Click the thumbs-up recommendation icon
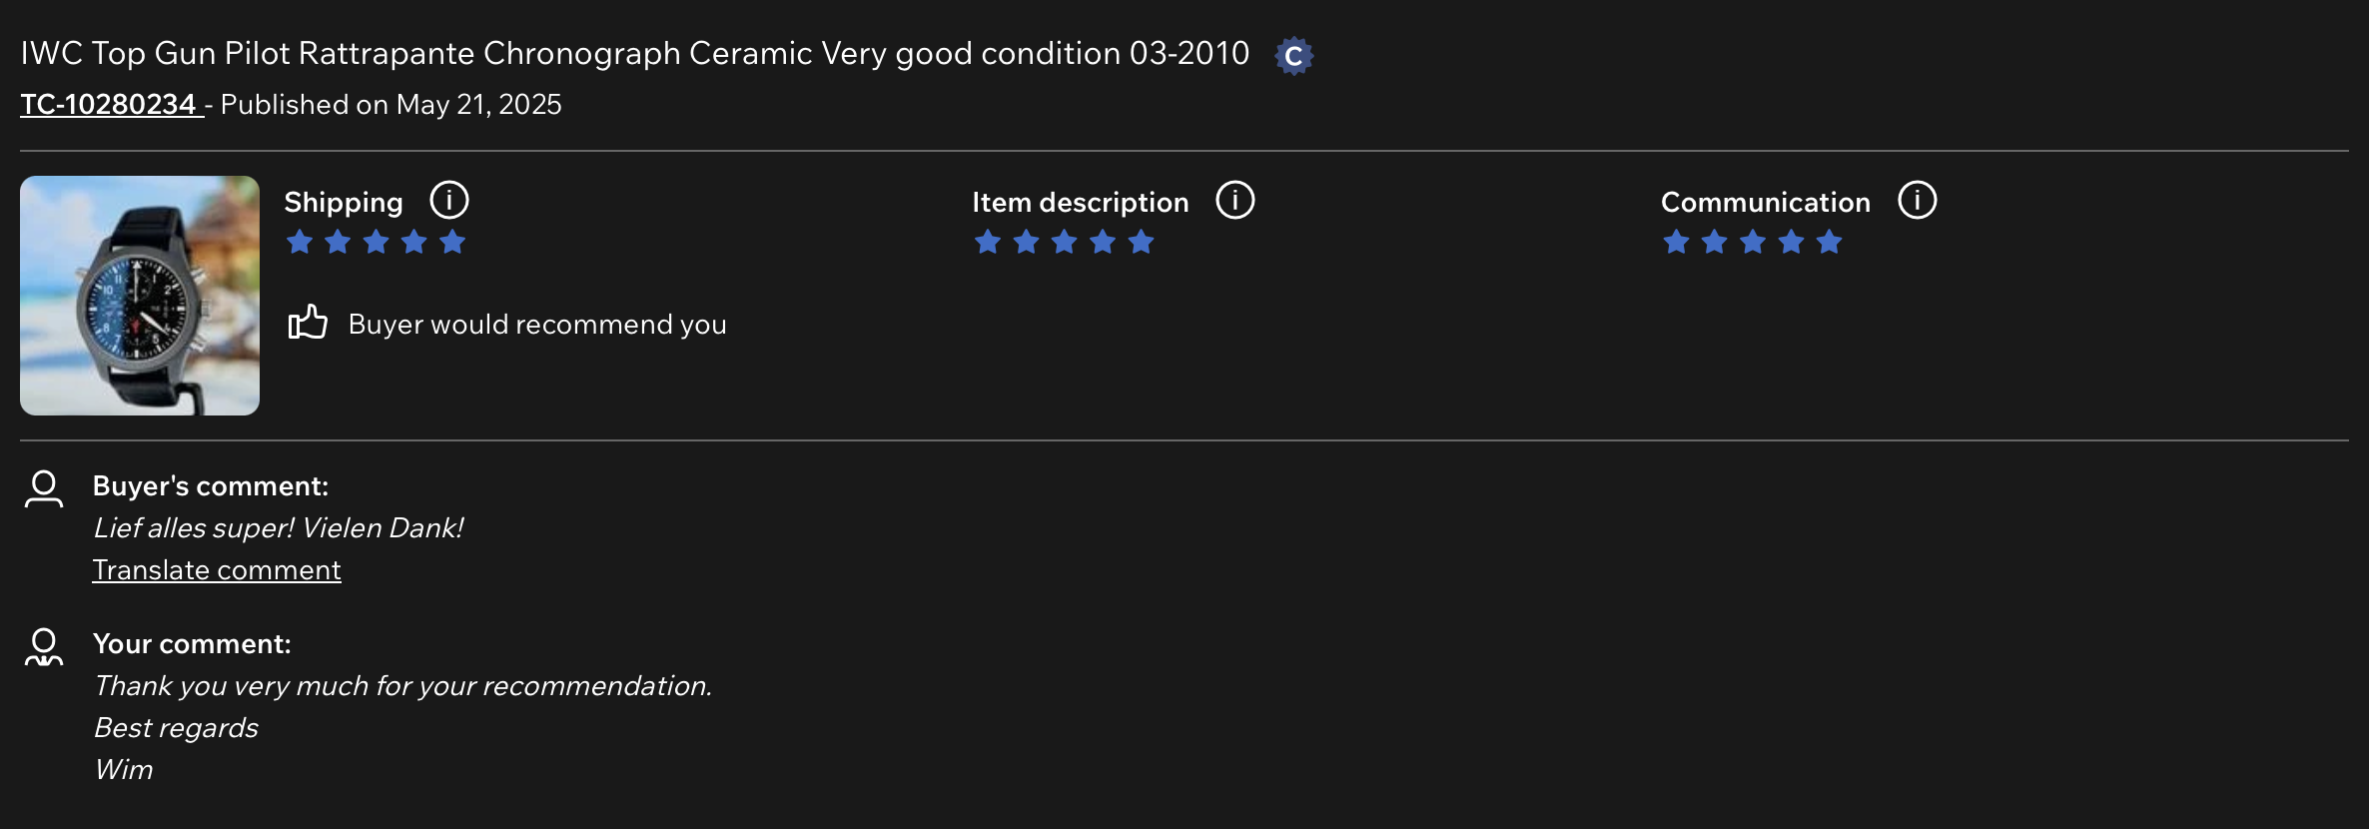Screen dimensions: 2369x829 (x=308, y=323)
